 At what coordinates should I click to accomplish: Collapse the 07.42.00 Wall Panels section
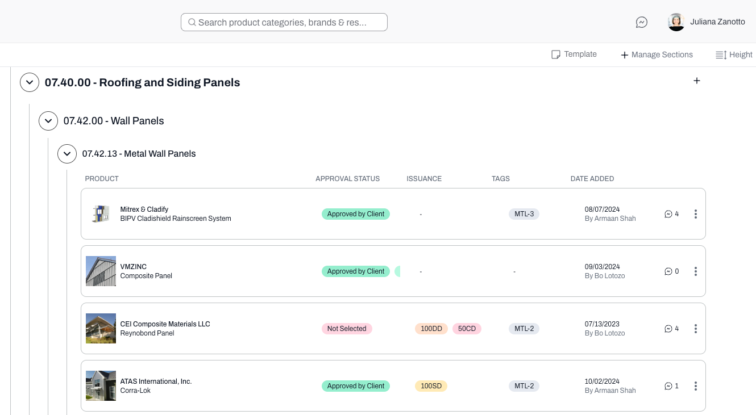click(x=48, y=121)
